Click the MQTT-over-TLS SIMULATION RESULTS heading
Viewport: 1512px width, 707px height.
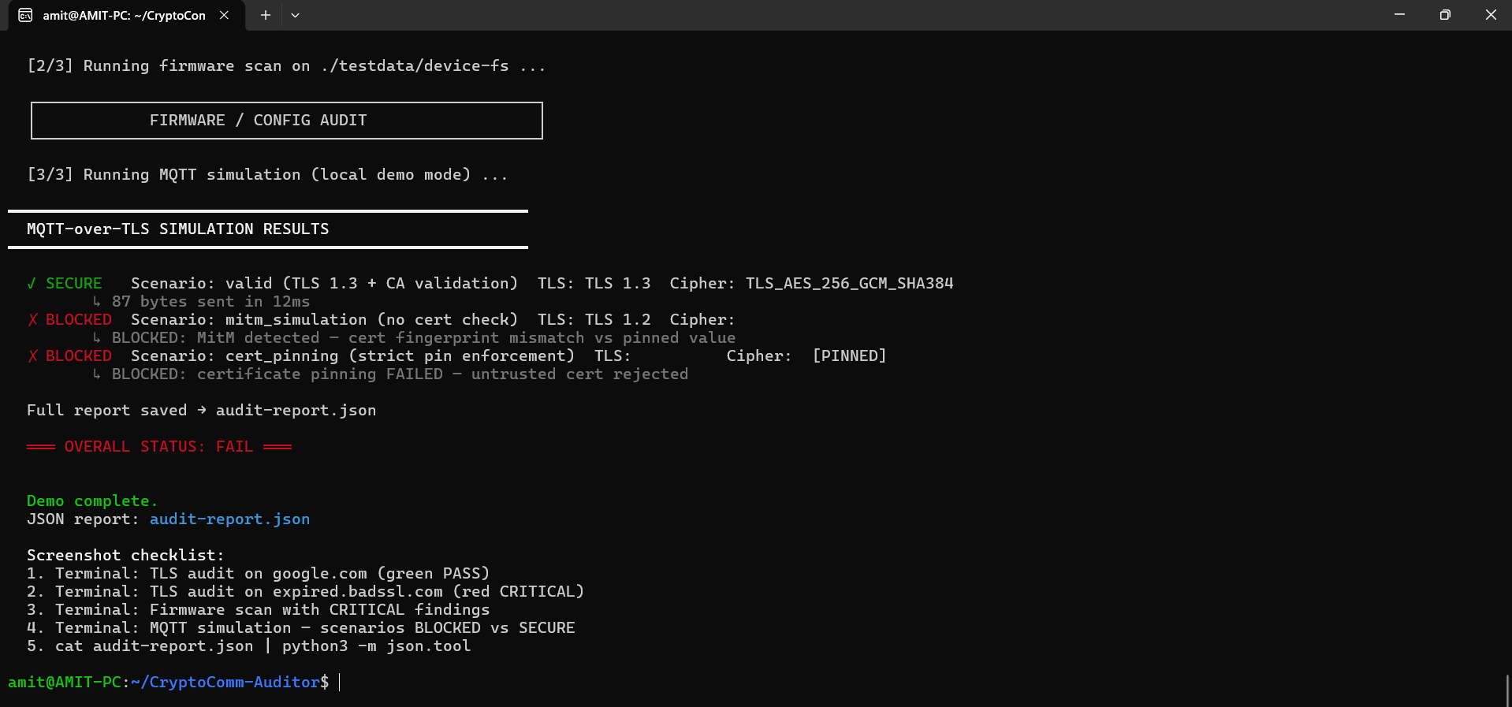point(178,229)
